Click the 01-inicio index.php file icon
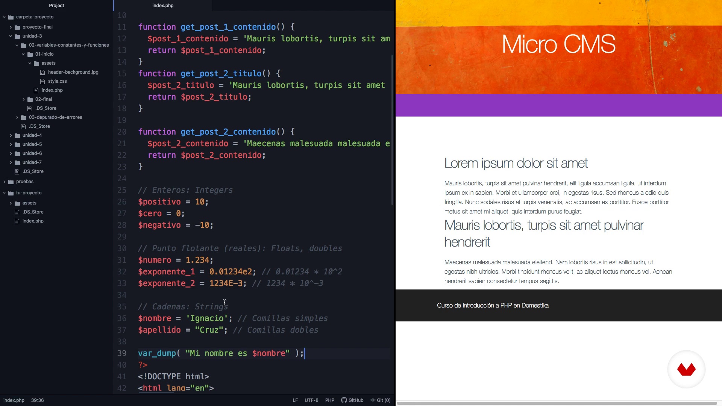Image resolution: width=722 pixels, height=406 pixels. tap(36, 90)
